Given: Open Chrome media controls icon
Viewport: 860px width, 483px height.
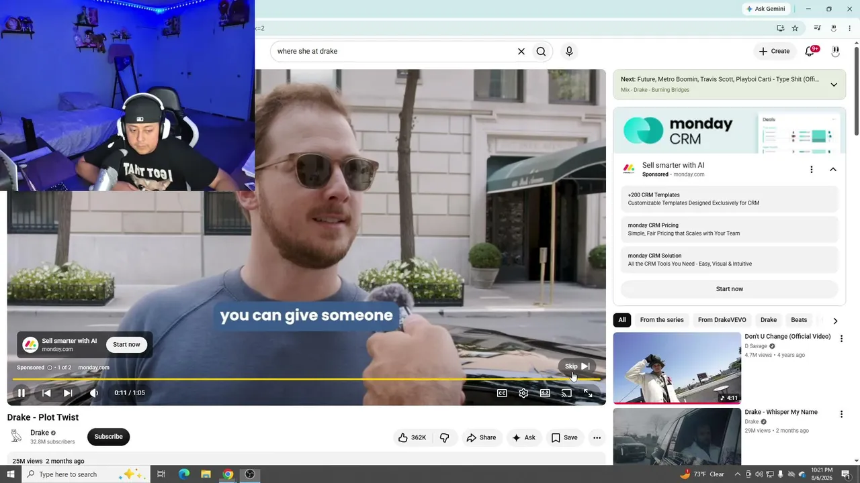Looking at the screenshot, I should click(x=817, y=28).
